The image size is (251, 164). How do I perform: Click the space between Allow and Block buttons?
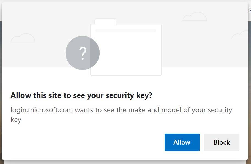point(202,142)
